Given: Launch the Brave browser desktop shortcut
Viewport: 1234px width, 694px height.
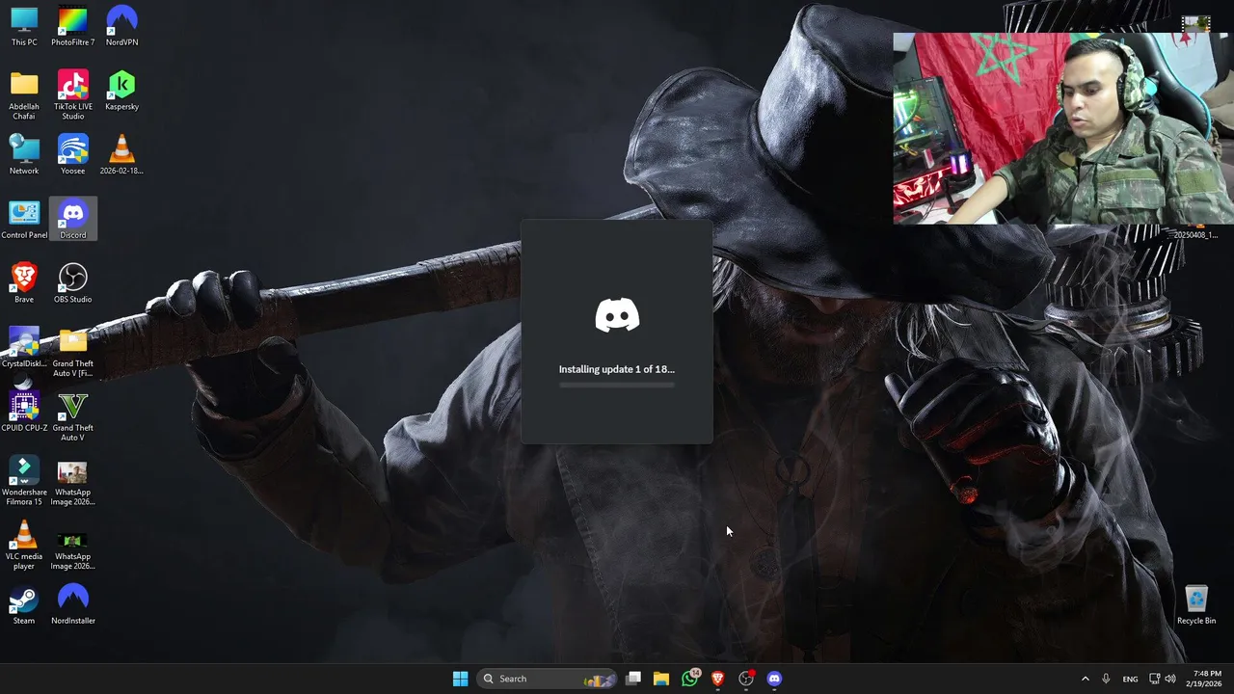Looking at the screenshot, I should pyautogui.click(x=24, y=283).
